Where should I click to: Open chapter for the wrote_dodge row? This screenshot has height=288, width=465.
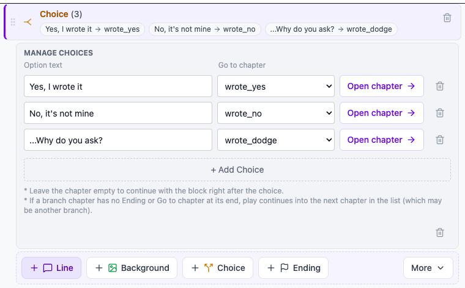381,140
